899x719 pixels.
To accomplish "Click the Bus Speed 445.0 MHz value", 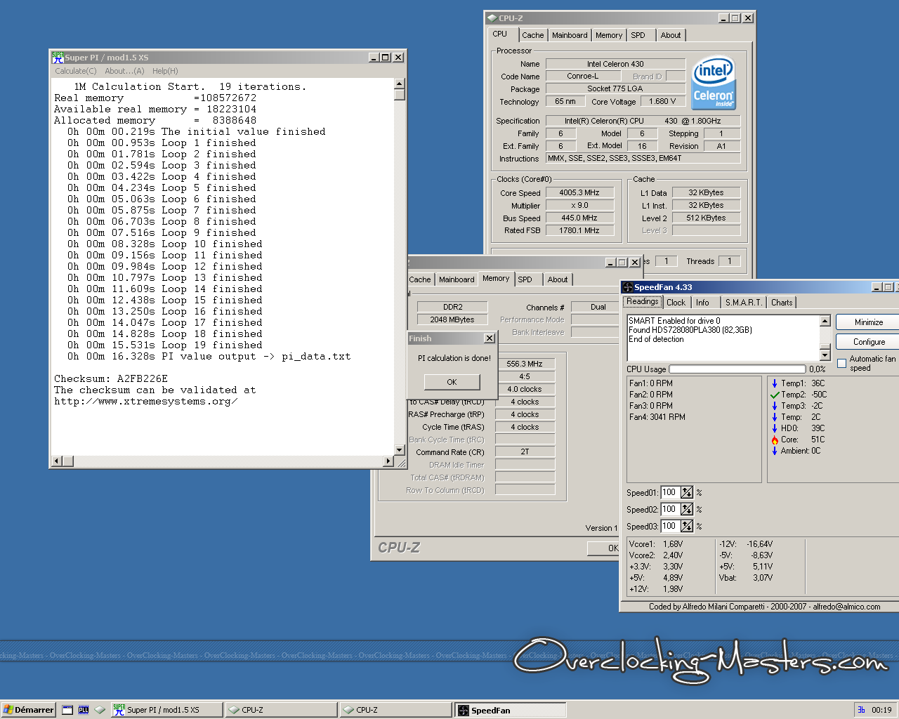I will pyautogui.click(x=579, y=218).
